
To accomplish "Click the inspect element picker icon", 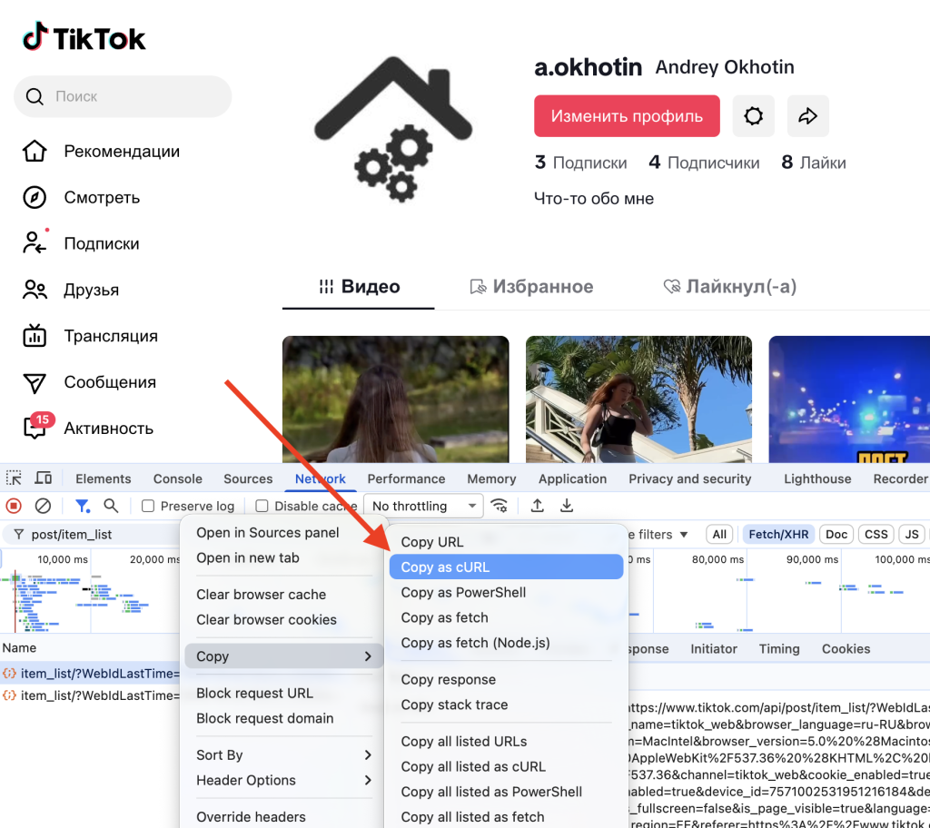I will click(x=14, y=478).
